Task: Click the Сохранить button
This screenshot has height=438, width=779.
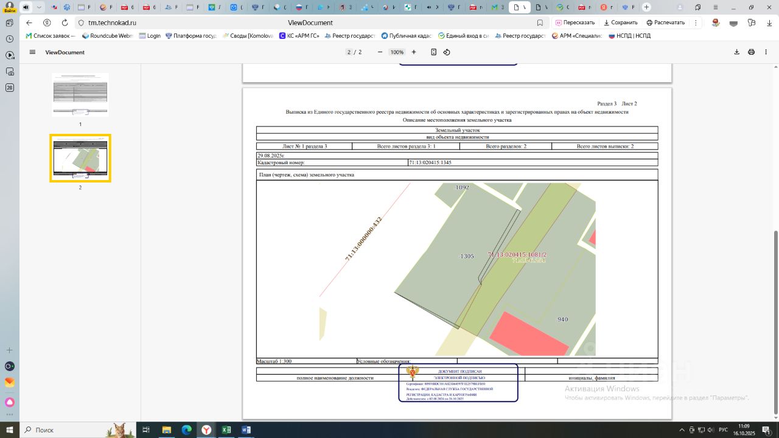Action: click(621, 23)
